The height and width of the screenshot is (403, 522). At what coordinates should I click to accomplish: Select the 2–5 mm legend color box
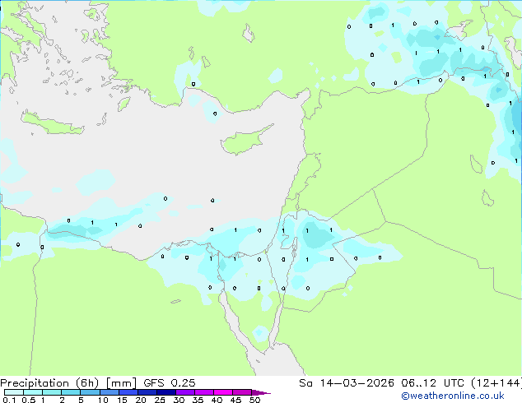[x=71, y=392]
